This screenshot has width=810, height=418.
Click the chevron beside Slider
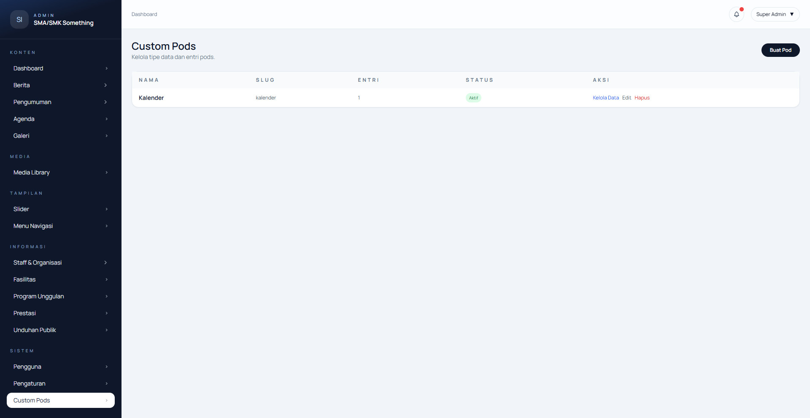coord(106,209)
